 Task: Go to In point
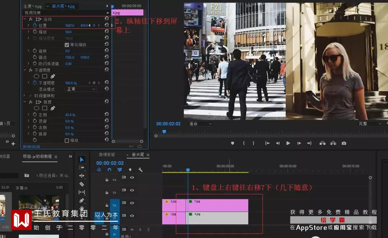tap(267, 143)
